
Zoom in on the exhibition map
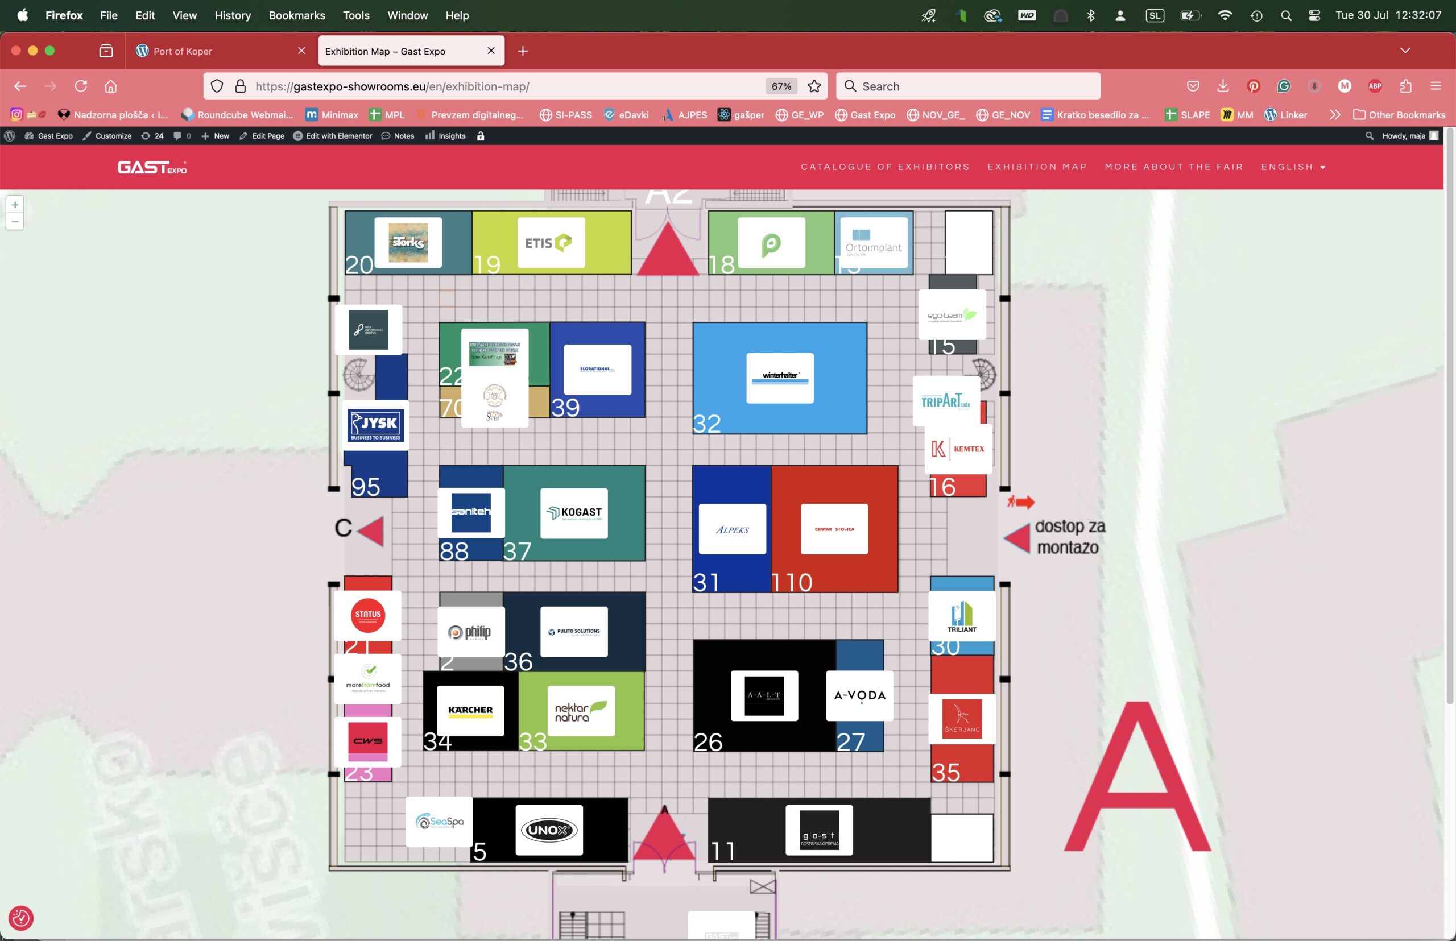pos(15,205)
